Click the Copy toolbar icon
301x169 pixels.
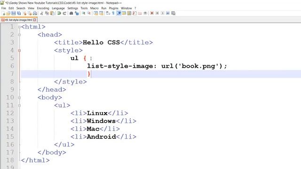[47, 13]
